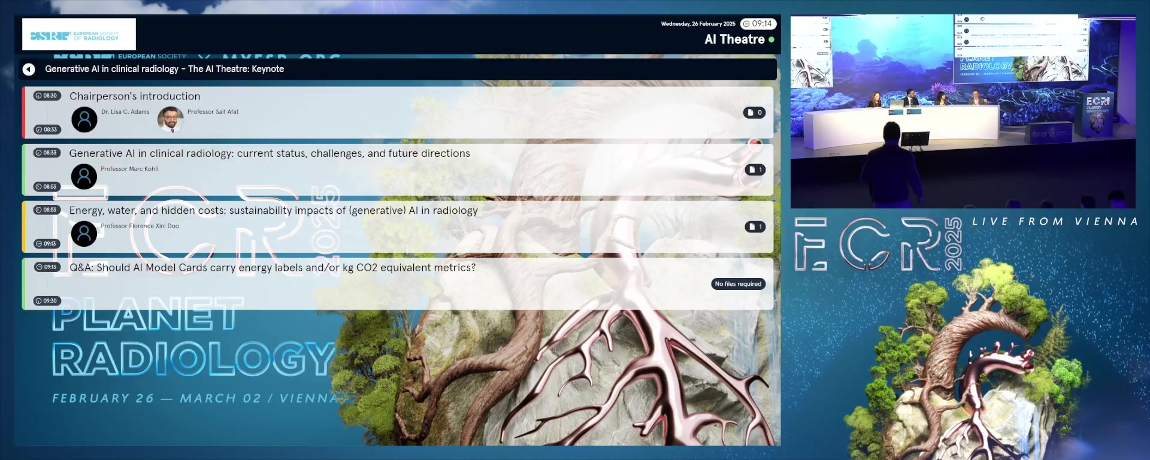Image resolution: width=1150 pixels, height=460 pixels.
Task: Open the files badge showing 0
Action: (x=754, y=113)
